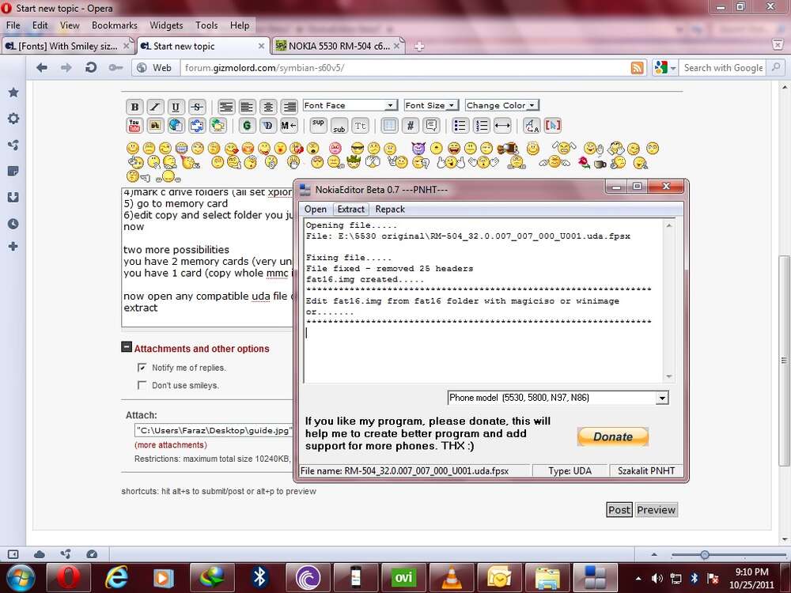Insert an unordered bullet list
Viewport: 791px width, 593px height.
460,126
